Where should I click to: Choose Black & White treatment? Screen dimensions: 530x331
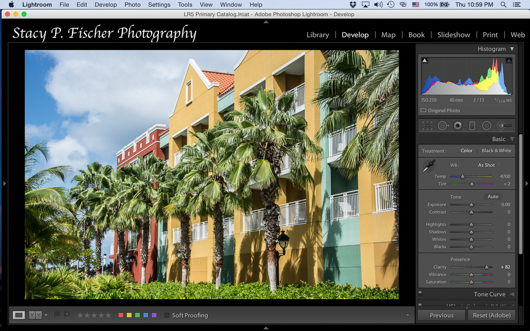tap(496, 151)
